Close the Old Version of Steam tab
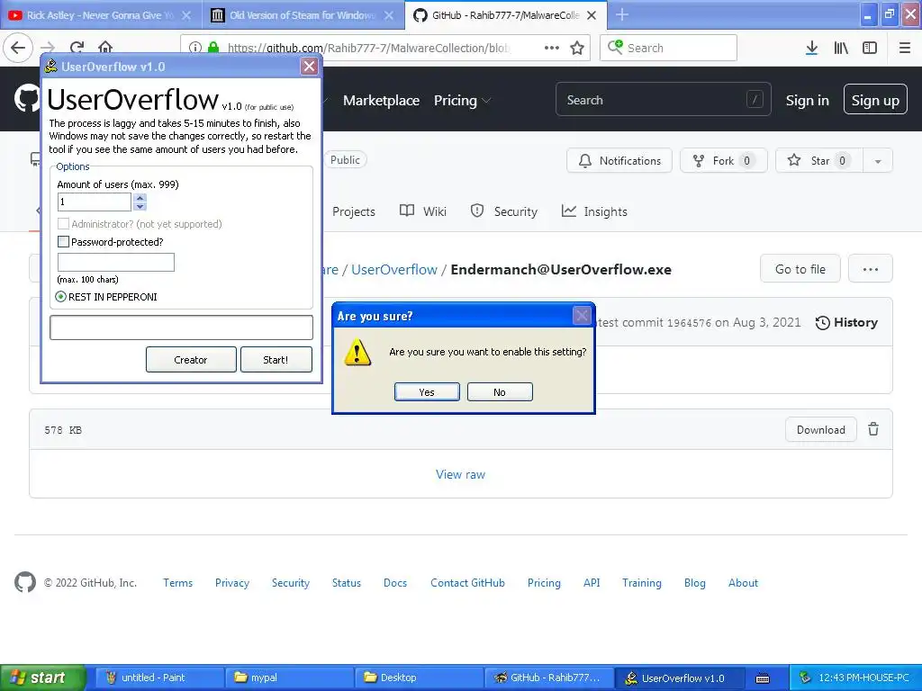The width and height of the screenshot is (922, 691). point(389,15)
